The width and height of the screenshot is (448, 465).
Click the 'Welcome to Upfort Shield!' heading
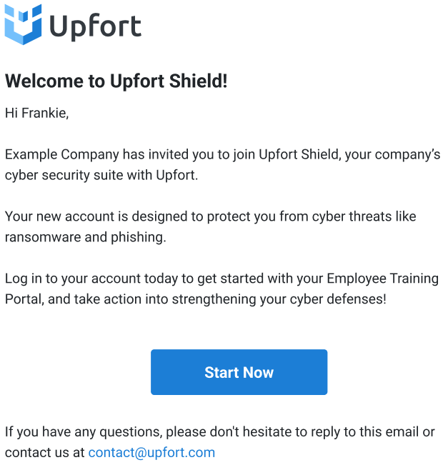[116, 81]
